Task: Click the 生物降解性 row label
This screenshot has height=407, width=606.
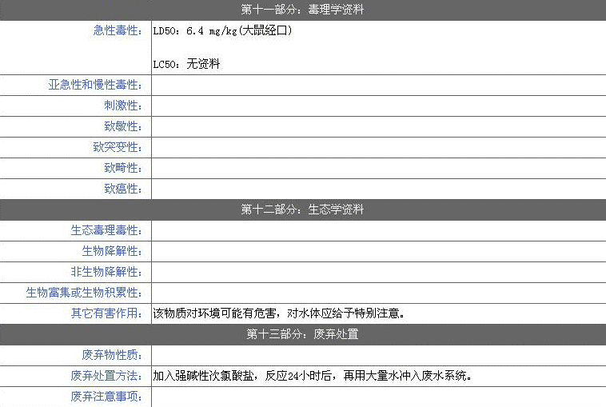Action: [x=112, y=252]
